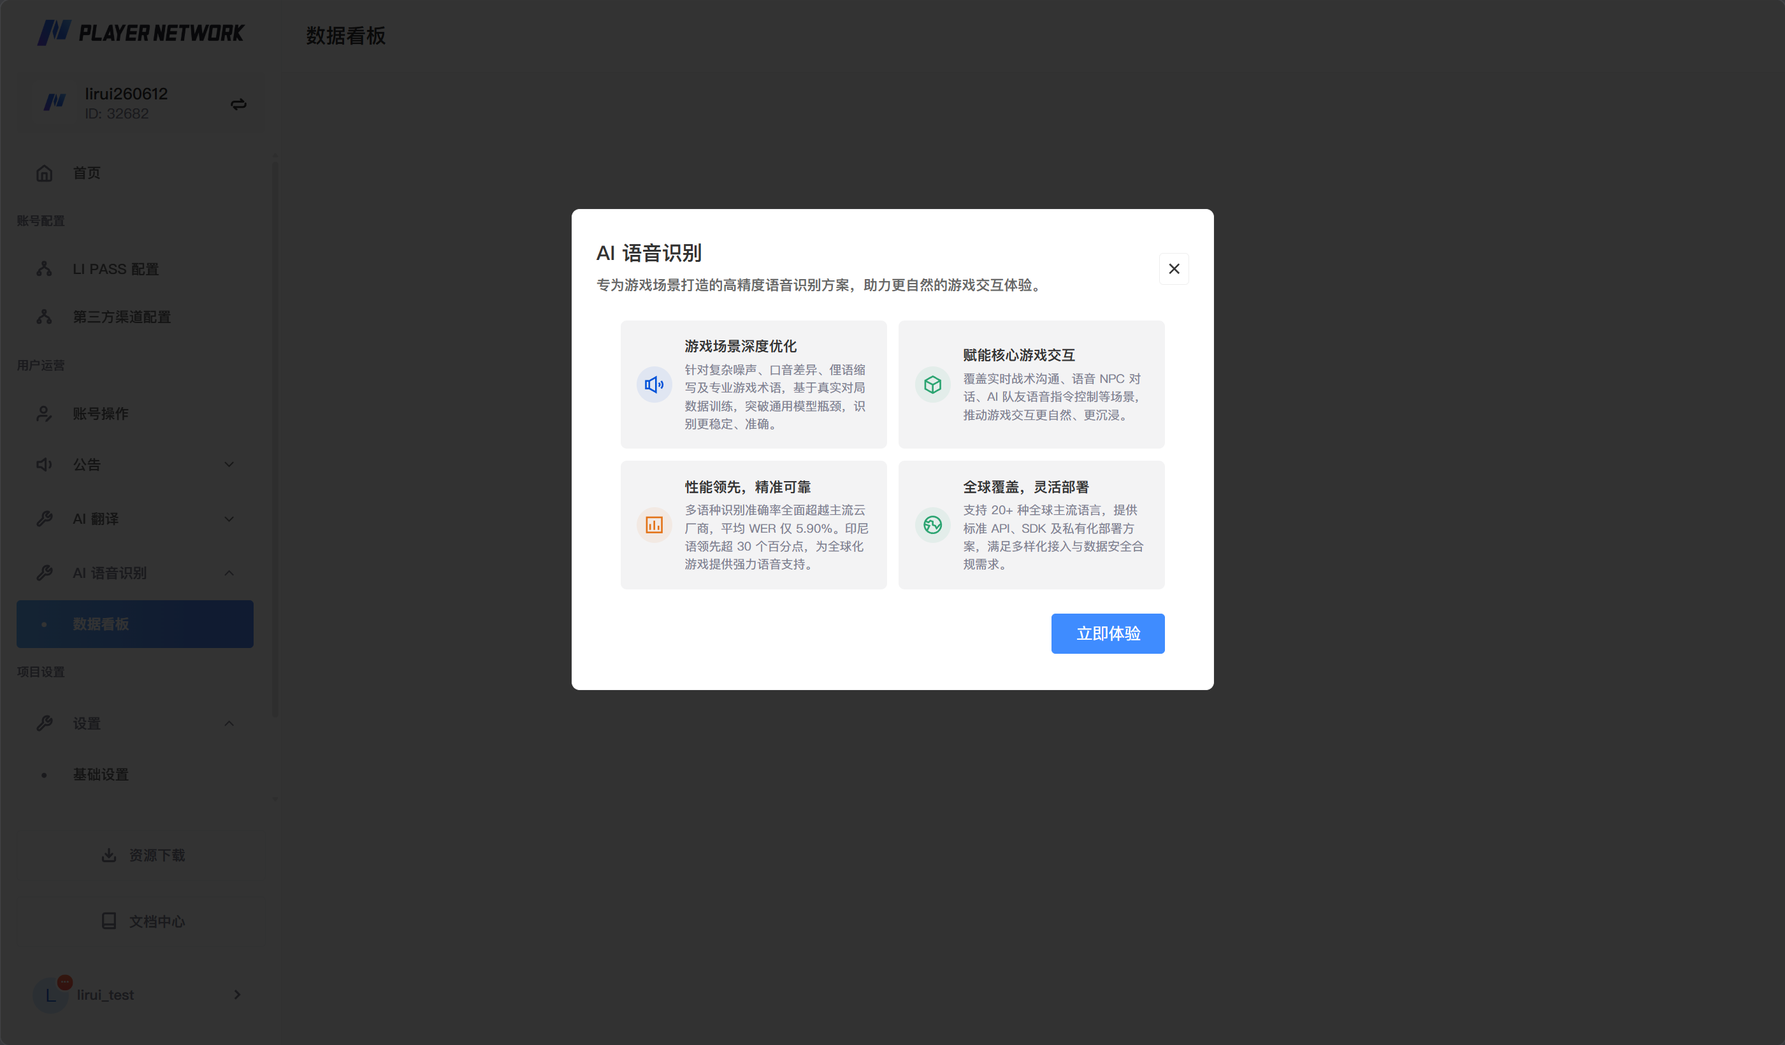This screenshot has width=1785, height=1045.
Task: Click the 账号配置 section label
Action: pos(40,221)
